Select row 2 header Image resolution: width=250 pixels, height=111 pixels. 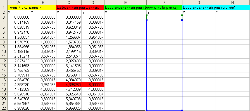tap(4, 13)
